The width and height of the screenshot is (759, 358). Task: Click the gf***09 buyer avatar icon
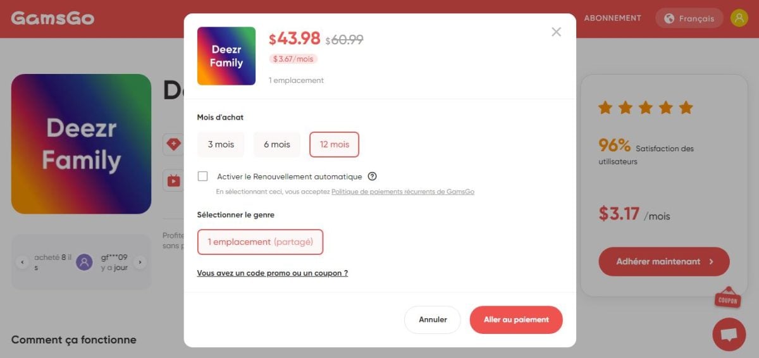pyautogui.click(x=84, y=262)
